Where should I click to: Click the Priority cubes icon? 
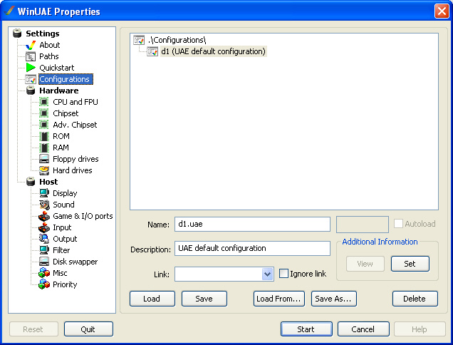(x=44, y=284)
